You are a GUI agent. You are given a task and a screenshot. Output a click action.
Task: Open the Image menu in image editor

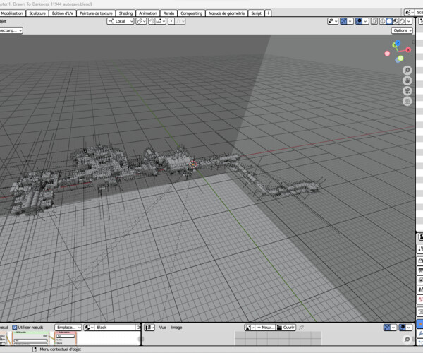176,328
